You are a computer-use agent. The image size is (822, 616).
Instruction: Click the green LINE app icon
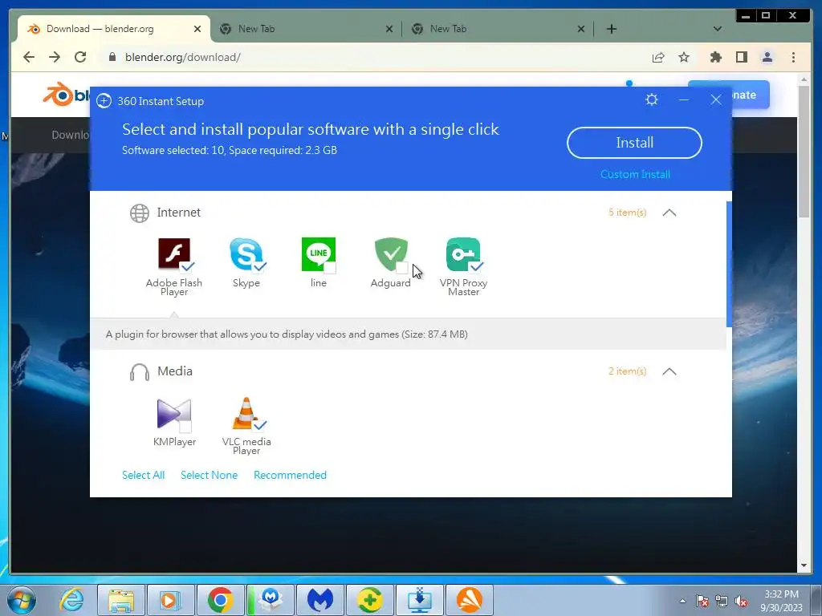pos(318,254)
